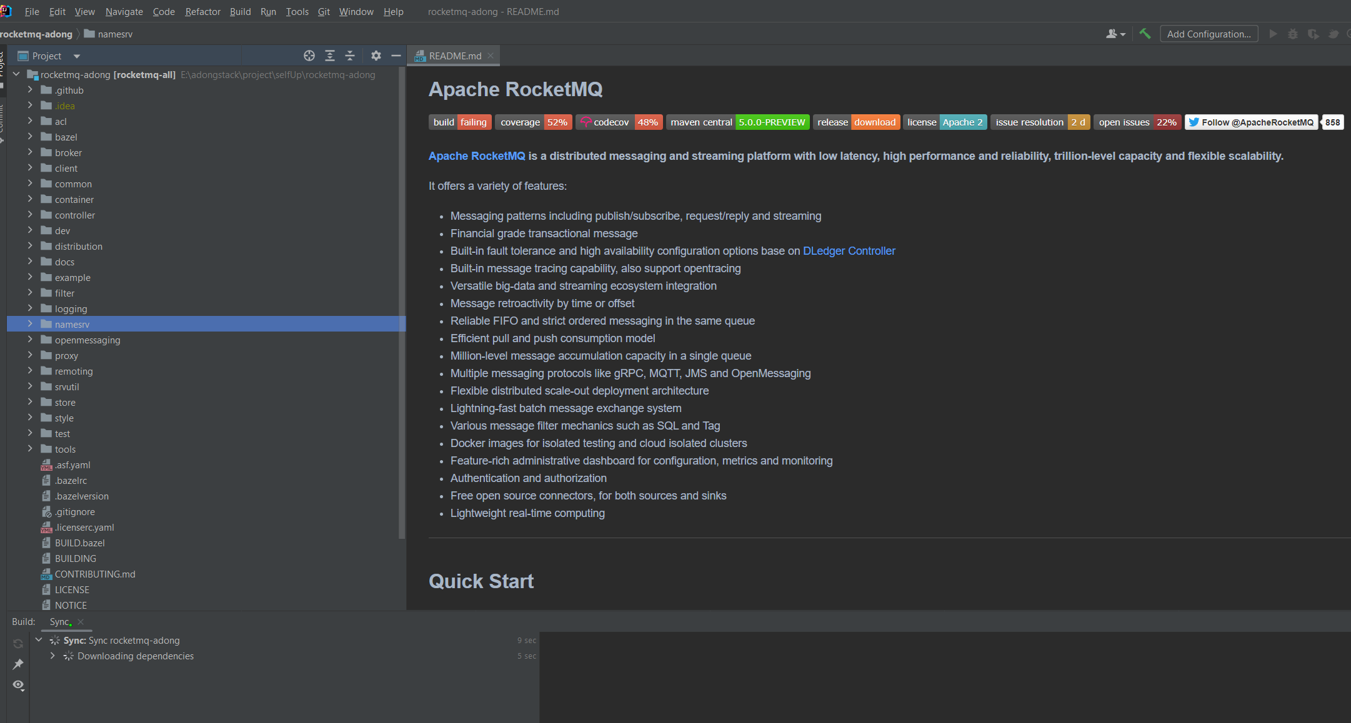The image size is (1351, 723).
Task: Open the Refactor menu
Action: (x=202, y=11)
